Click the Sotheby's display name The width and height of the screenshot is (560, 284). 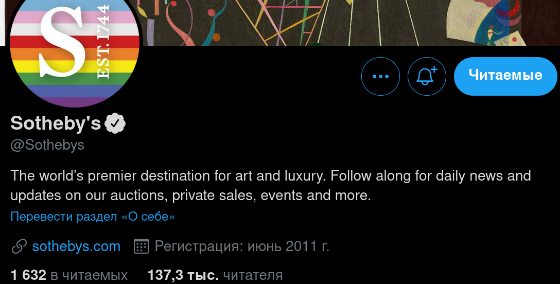56,123
